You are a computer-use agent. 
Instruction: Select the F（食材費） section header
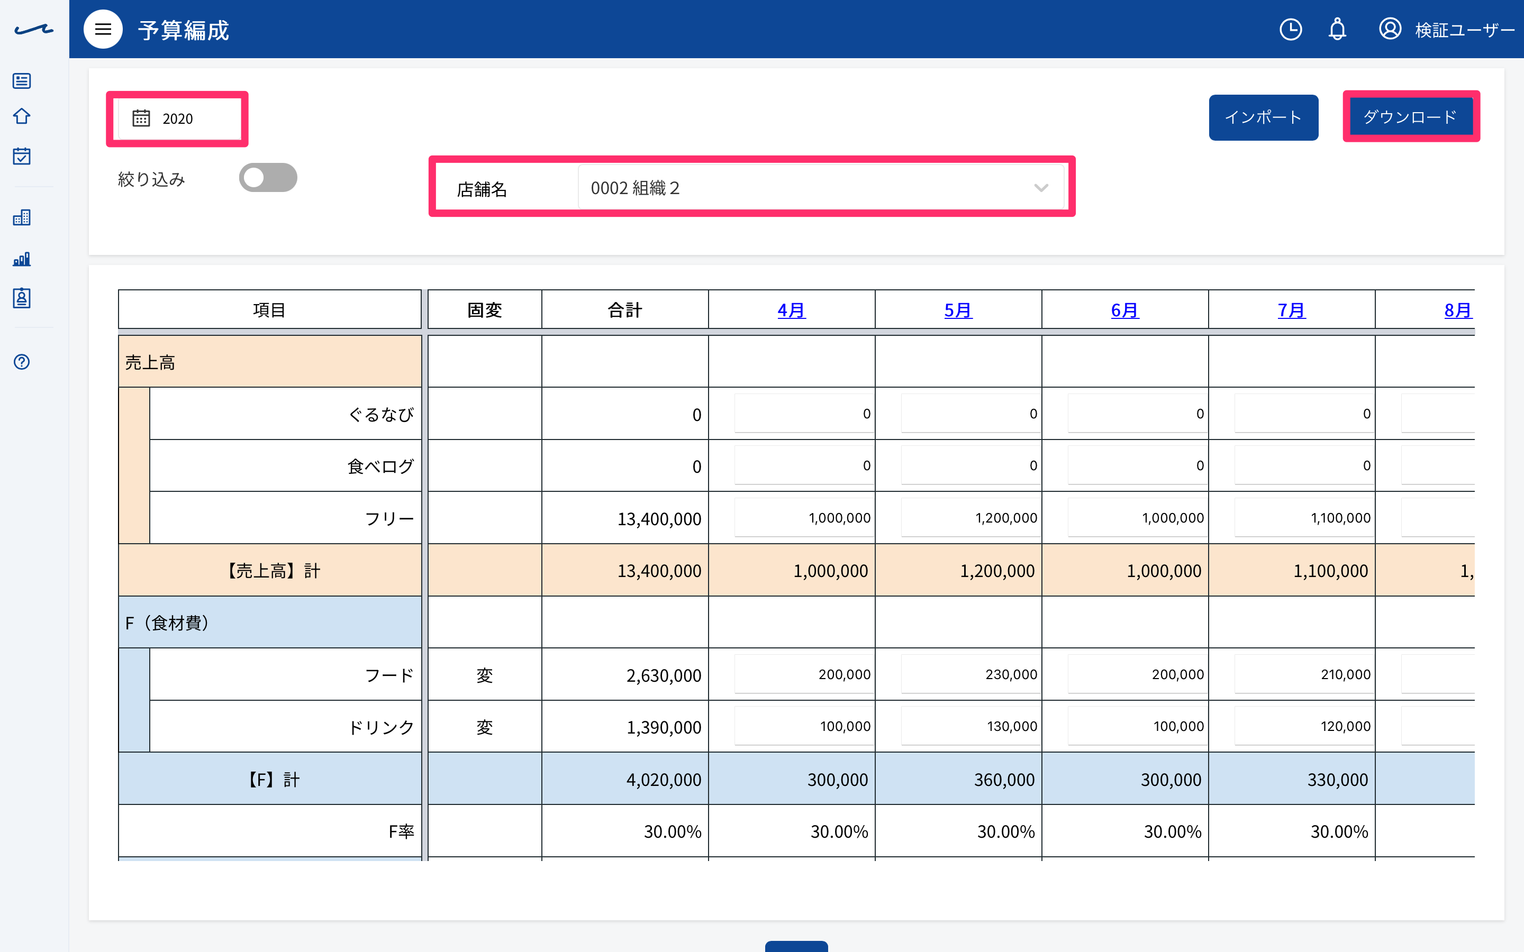(x=269, y=623)
